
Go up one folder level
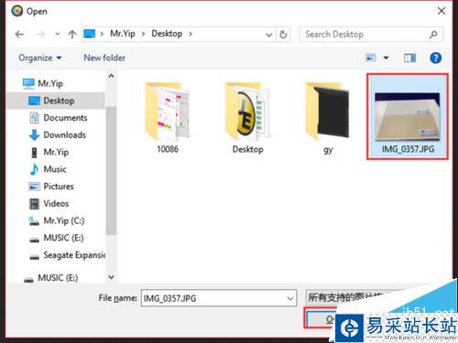72,34
